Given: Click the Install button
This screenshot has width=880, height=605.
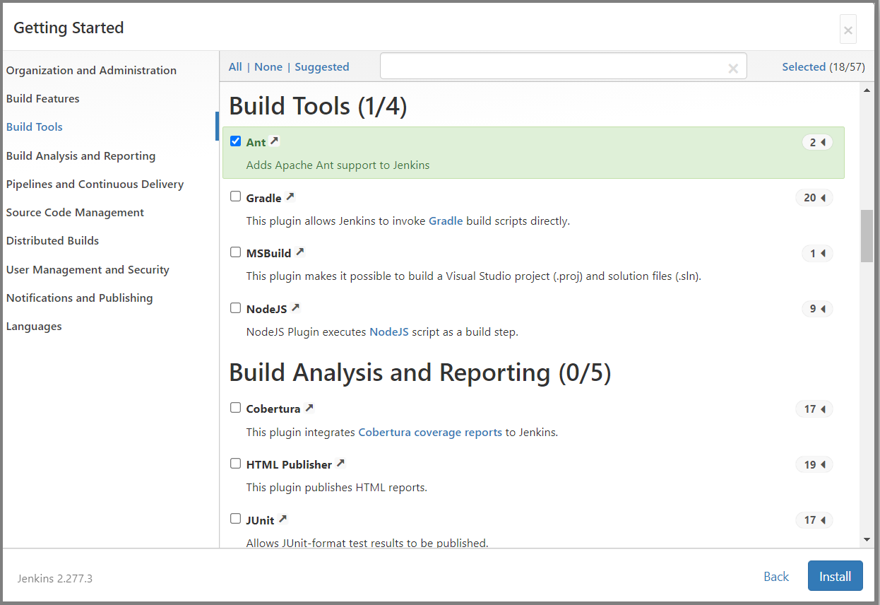Looking at the screenshot, I should 836,576.
